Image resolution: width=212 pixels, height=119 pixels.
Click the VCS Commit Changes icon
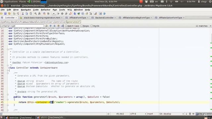pyautogui.click(x=79, y=14)
